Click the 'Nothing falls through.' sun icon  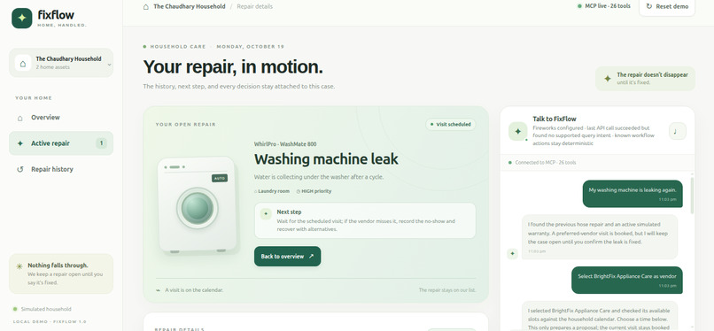click(19, 266)
